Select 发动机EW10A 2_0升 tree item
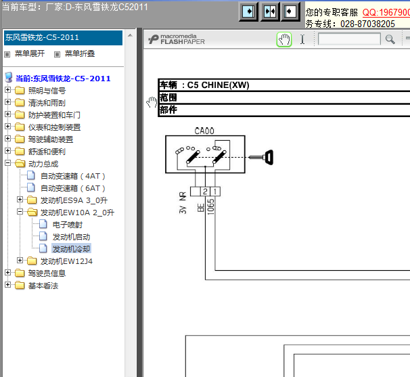Image resolution: width=410 pixels, height=377 pixels. coord(77,213)
